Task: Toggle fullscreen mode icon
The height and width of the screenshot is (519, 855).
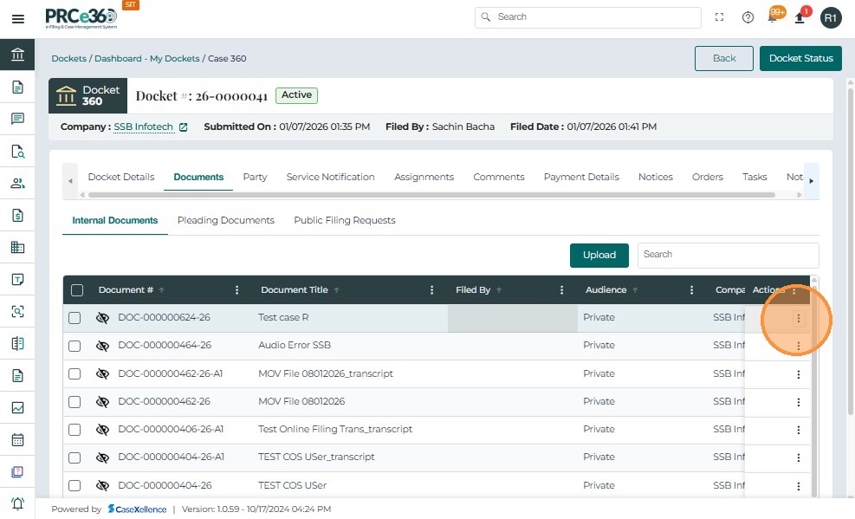Action: coord(719,17)
